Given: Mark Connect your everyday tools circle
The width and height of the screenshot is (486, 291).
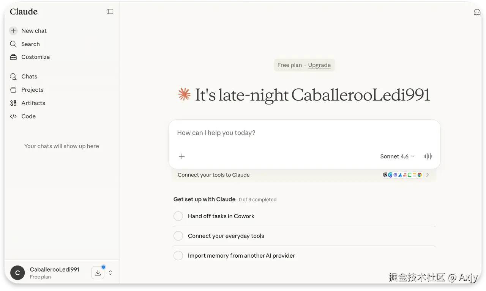Looking at the screenshot, I should coord(178,236).
